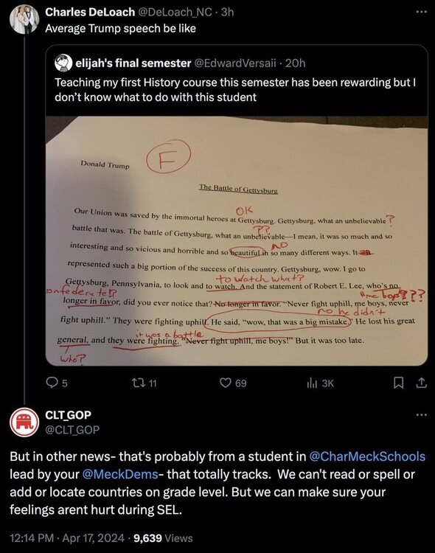The image size is (435, 553).
Task: View analytics via the 3K bar-chart icon
Action: [x=311, y=383]
